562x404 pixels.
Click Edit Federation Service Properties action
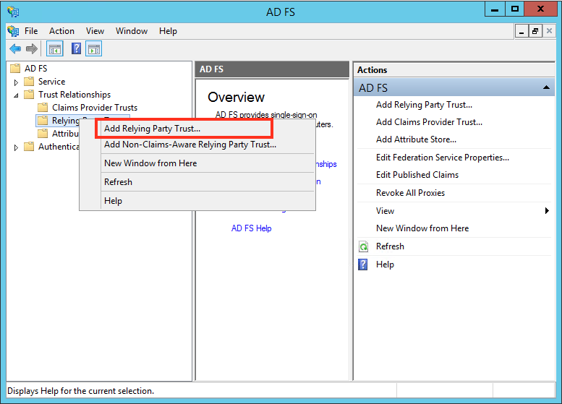pyautogui.click(x=442, y=158)
